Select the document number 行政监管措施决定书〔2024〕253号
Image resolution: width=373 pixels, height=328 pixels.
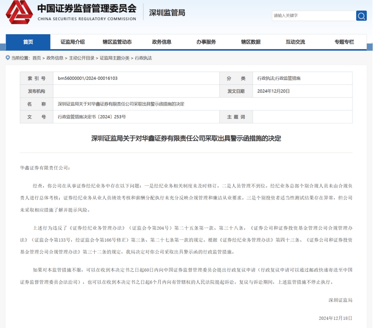[92, 117]
